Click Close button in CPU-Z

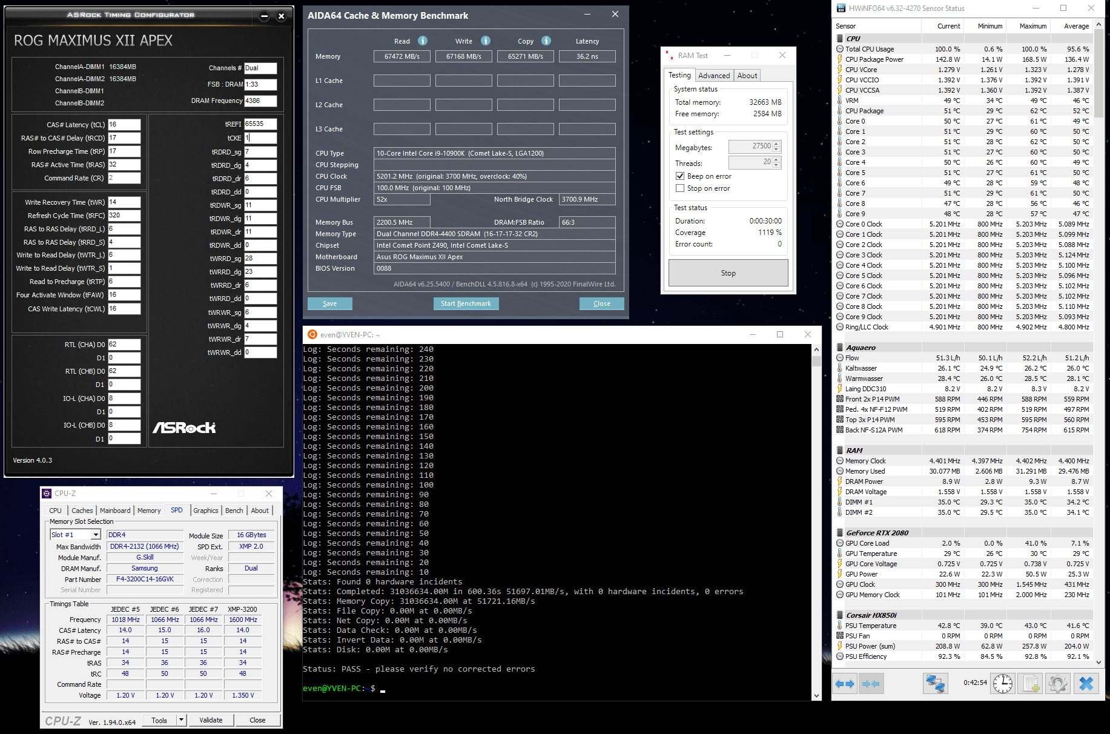tap(257, 720)
